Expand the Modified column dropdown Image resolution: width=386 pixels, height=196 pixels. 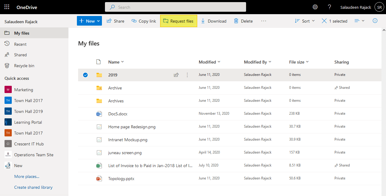(209, 62)
